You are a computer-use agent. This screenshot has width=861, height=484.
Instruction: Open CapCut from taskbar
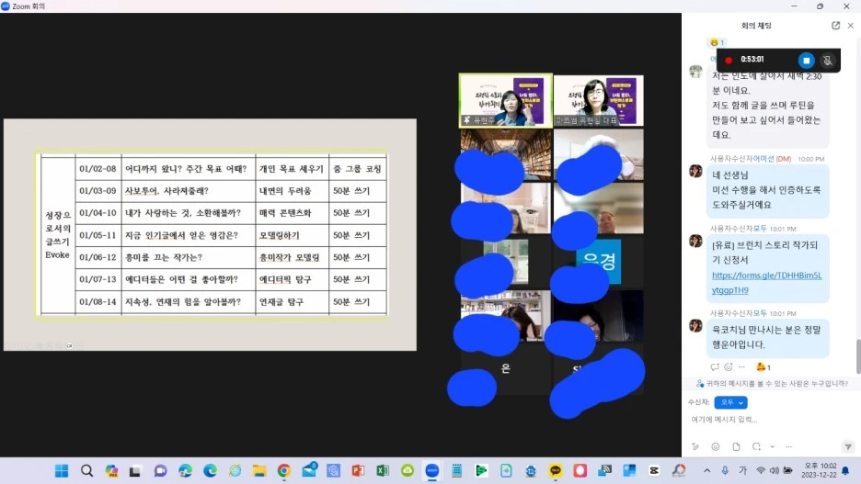tap(654, 471)
